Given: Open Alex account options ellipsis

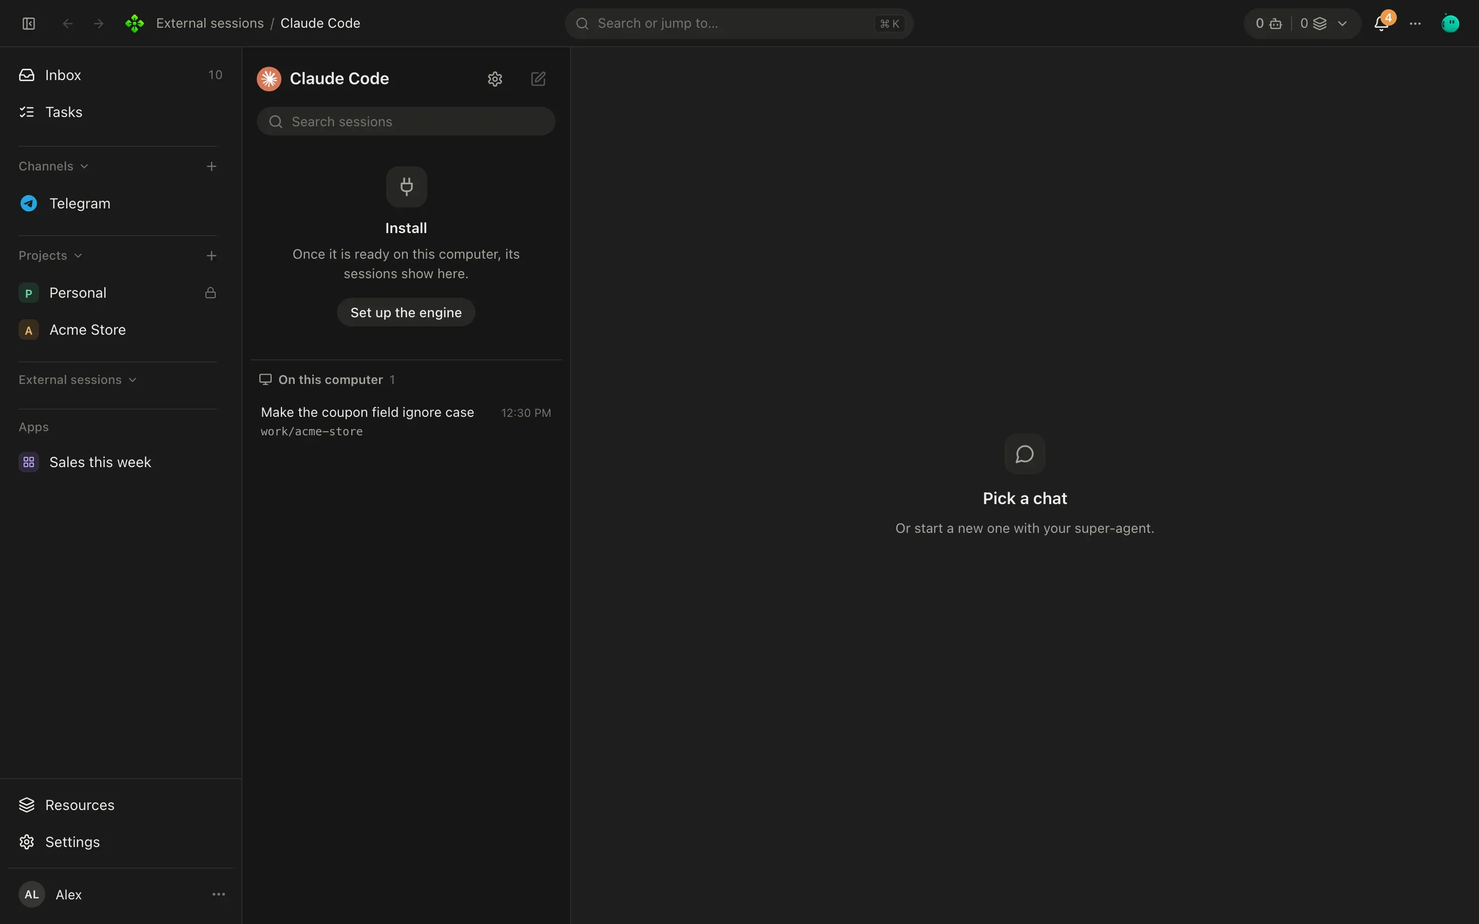Looking at the screenshot, I should [x=219, y=894].
